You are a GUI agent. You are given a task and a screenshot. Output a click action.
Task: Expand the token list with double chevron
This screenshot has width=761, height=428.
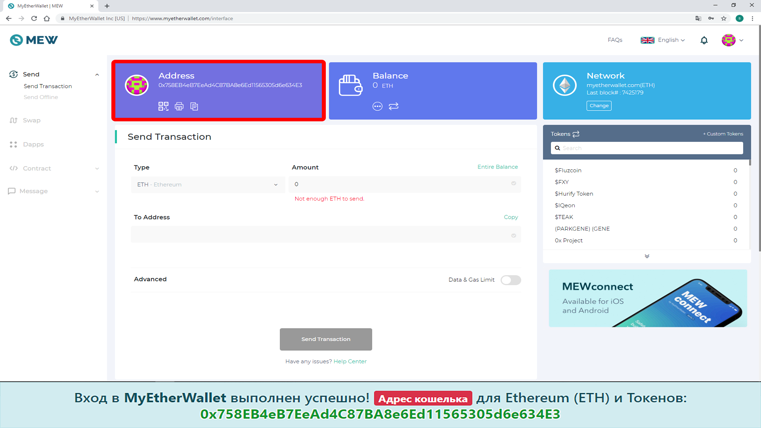click(x=647, y=256)
